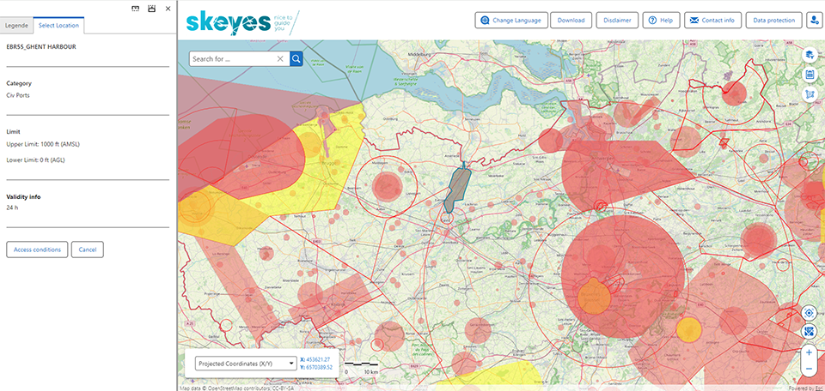
Task: Click the blue search magnifier button
Action: (296, 58)
